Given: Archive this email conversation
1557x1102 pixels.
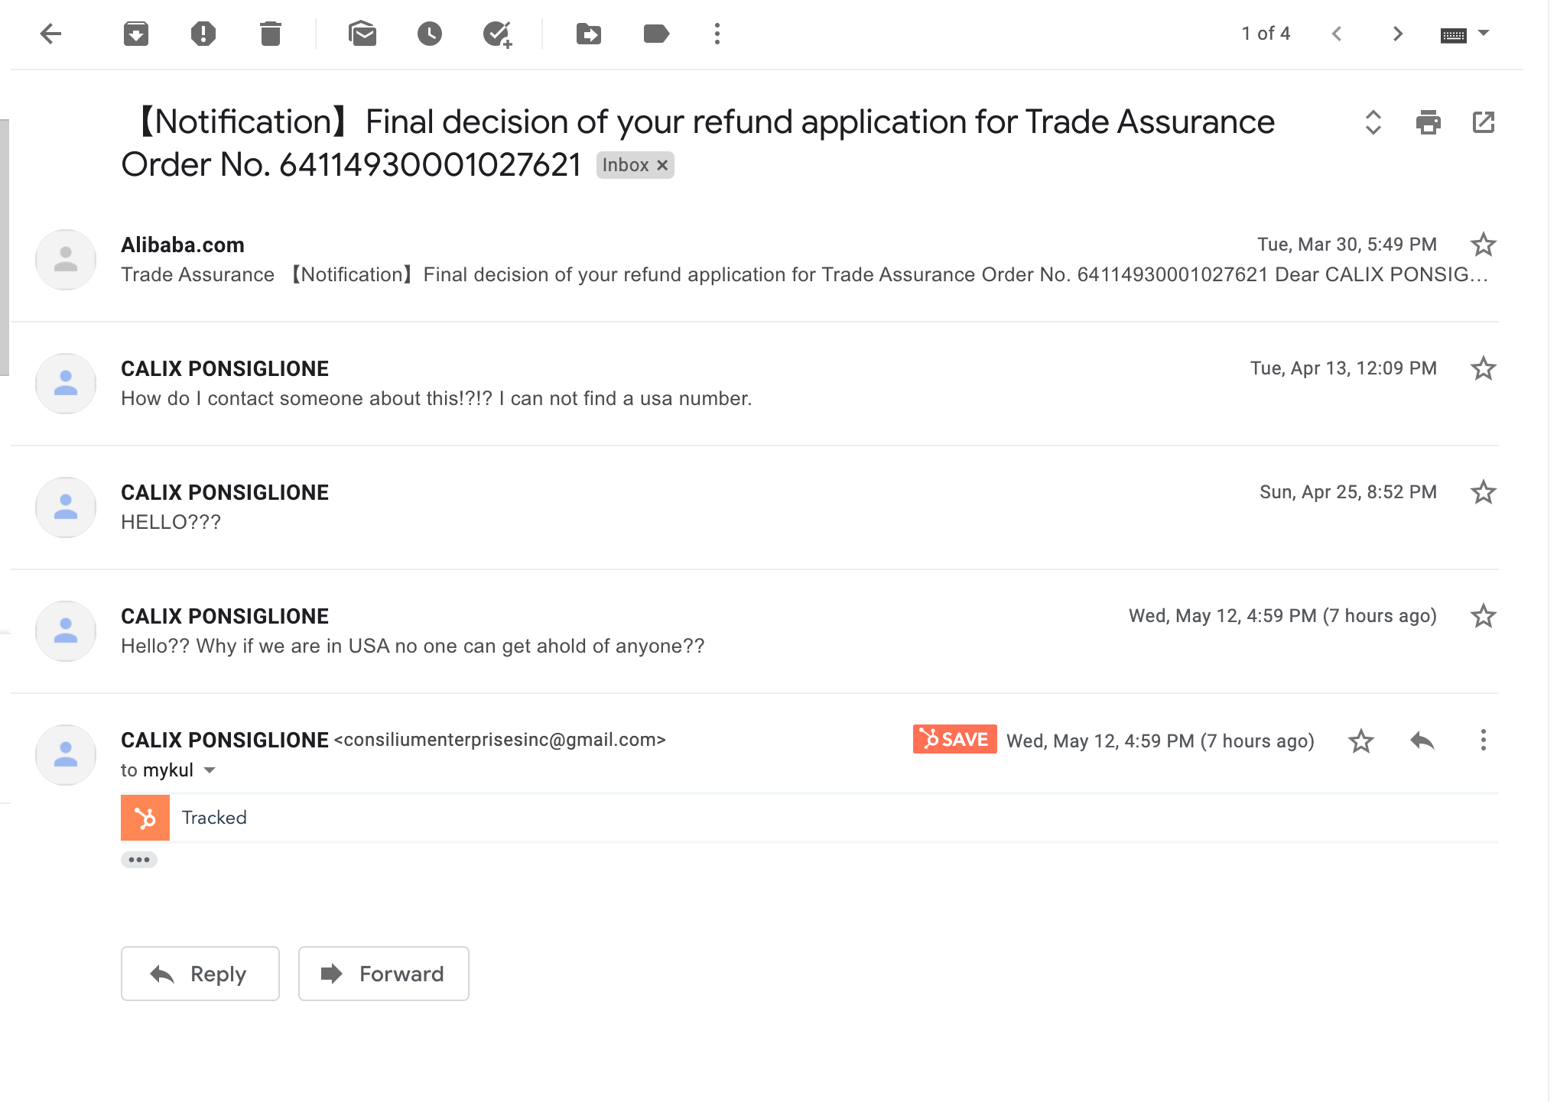Looking at the screenshot, I should (135, 33).
